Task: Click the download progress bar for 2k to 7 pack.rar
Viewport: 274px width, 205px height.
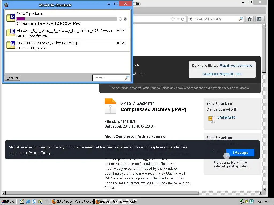Action: [x=66, y=19]
